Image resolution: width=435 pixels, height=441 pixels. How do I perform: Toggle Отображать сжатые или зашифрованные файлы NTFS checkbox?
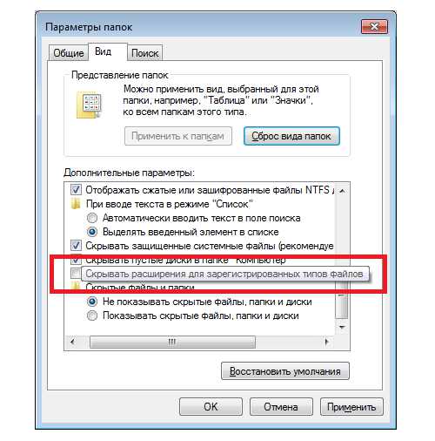click(x=76, y=190)
